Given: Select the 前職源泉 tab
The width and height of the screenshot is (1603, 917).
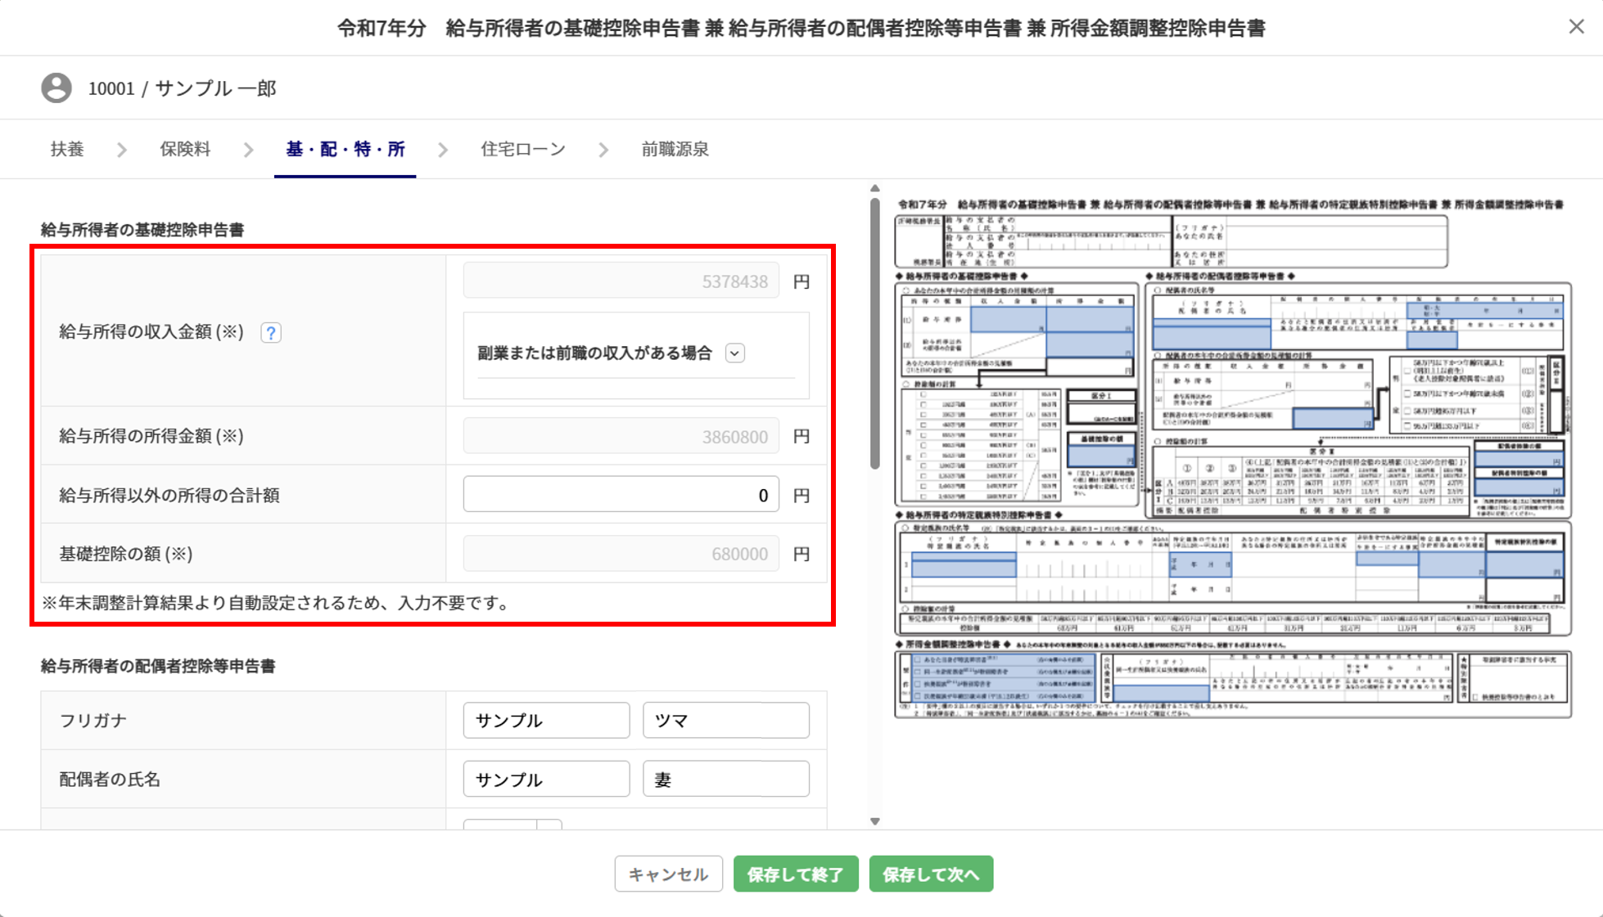Looking at the screenshot, I should tap(675, 150).
